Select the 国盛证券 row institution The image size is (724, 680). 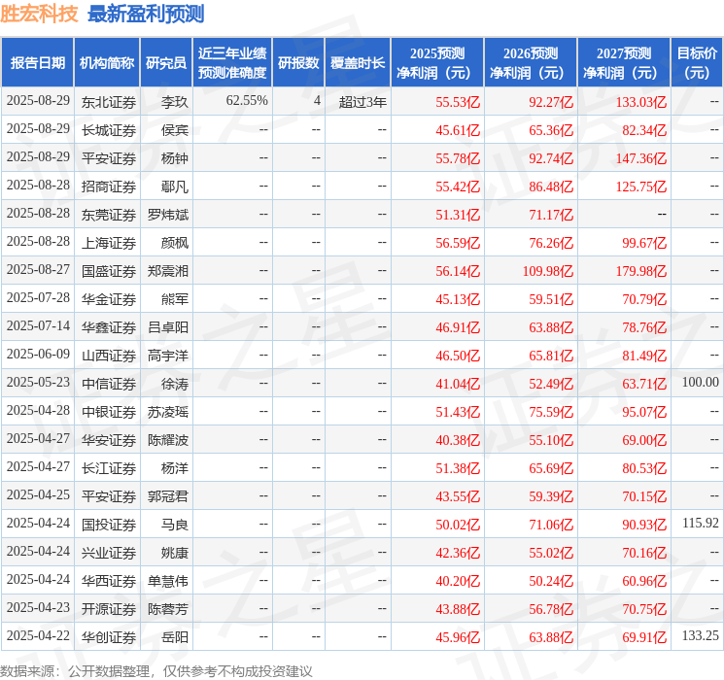[x=109, y=271]
